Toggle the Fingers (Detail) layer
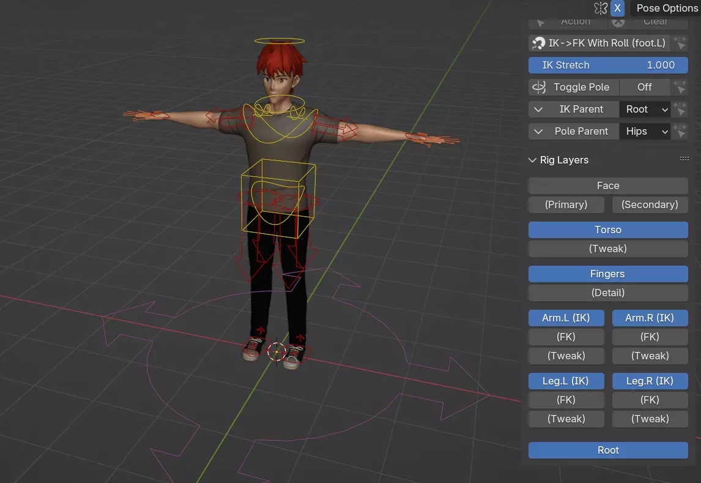Image resolution: width=701 pixels, height=483 pixels. click(608, 293)
